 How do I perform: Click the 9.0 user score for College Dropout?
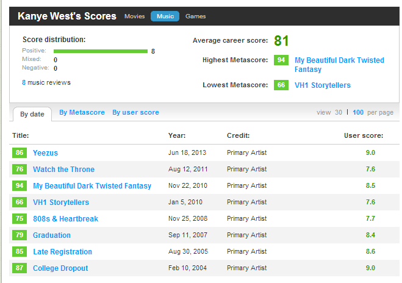(x=370, y=268)
